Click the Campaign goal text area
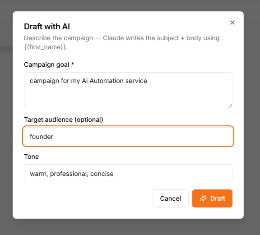Image resolution: width=260 pixels, height=235 pixels. point(128,90)
